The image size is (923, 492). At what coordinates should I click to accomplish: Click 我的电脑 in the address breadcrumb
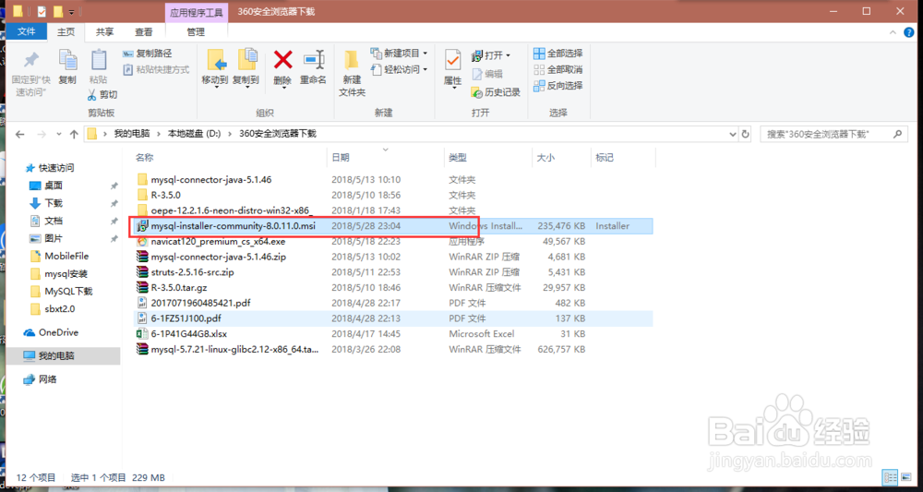click(x=132, y=134)
